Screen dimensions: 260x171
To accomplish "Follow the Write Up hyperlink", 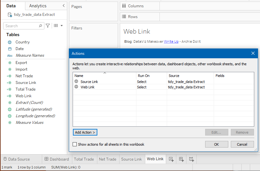I will [x=171, y=41].
